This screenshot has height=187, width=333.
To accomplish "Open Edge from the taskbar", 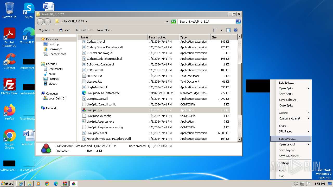I will 56,184.
